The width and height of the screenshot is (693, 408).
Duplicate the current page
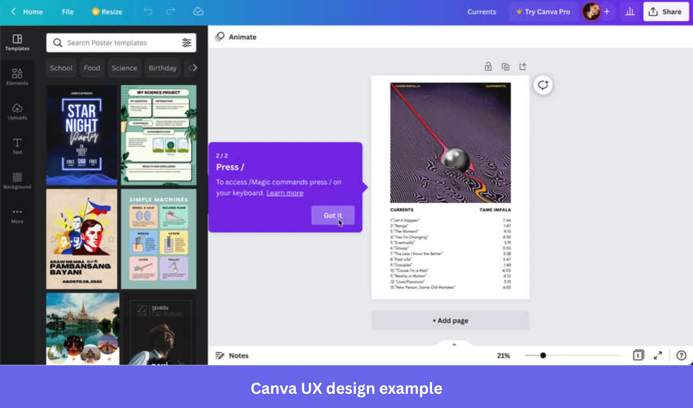pyautogui.click(x=506, y=66)
